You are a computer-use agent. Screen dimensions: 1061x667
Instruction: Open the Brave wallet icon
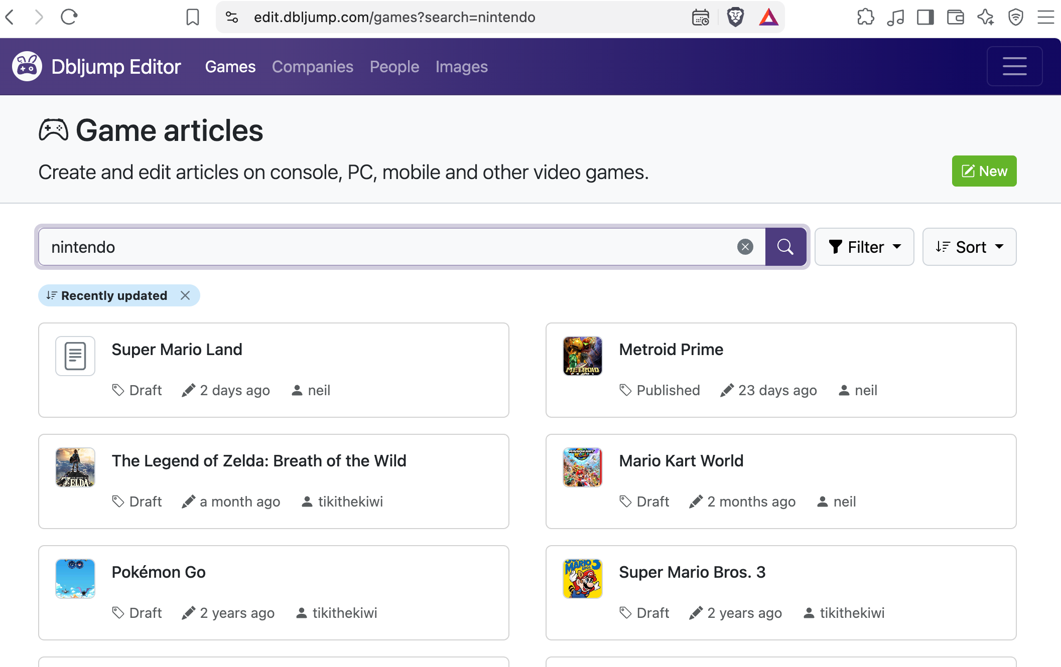tap(956, 17)
